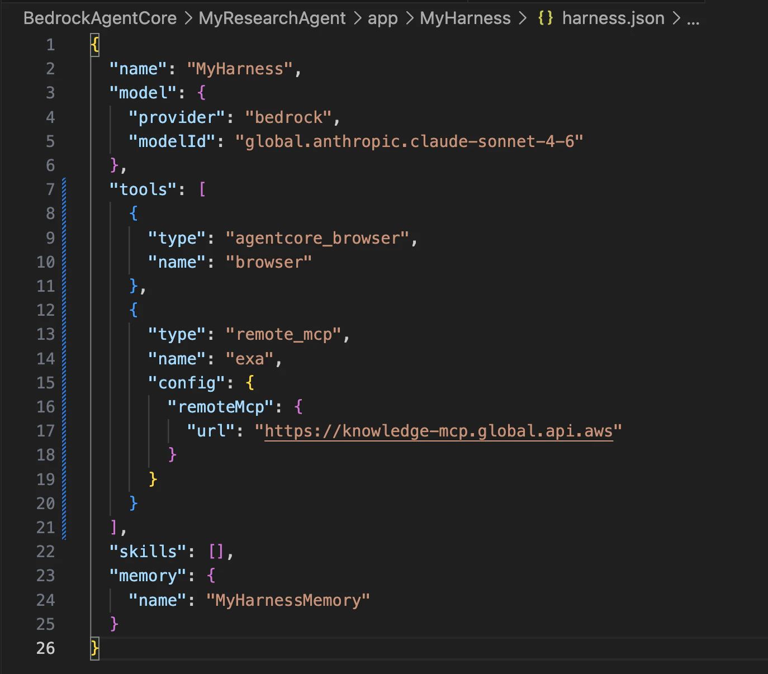Viewport: 768px width, 674px height.
Task: Click the "name" key on line 24
Action: pyautogui.click(x=158, y=600)
